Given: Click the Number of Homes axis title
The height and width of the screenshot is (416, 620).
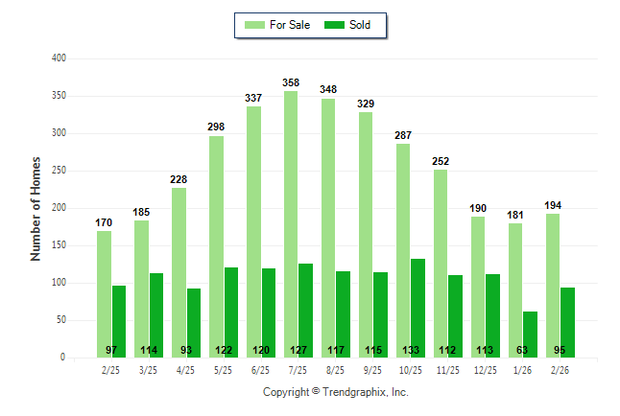Looking at the screenshot, I should pos(36,208).
